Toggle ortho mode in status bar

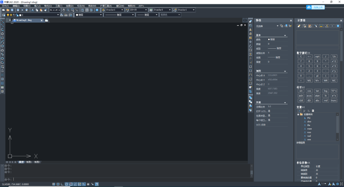coord(62,184)
